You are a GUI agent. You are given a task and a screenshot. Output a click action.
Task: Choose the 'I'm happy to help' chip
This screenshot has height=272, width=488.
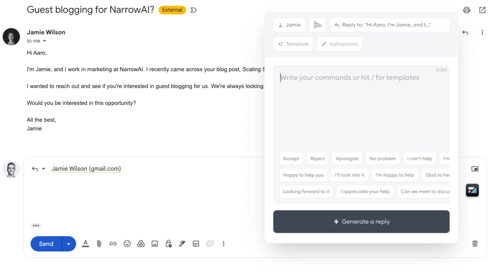click(x=395, y=175)
